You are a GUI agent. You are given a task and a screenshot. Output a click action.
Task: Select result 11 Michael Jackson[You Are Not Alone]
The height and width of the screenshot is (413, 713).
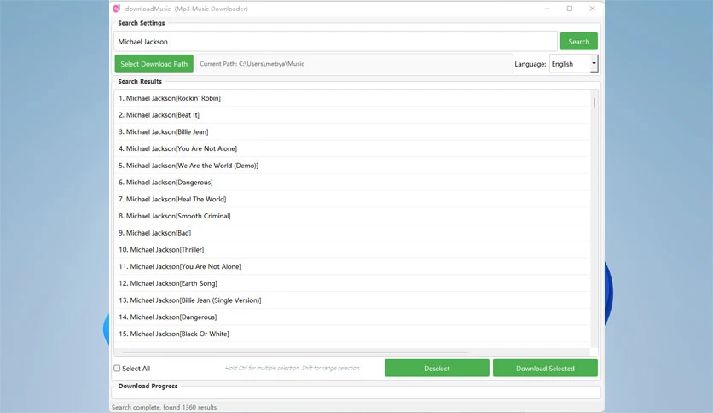coord(352,266)
